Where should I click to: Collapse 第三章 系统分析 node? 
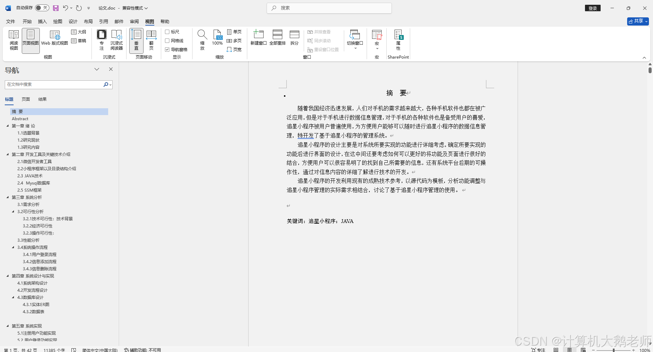click(x=7, y=197)
